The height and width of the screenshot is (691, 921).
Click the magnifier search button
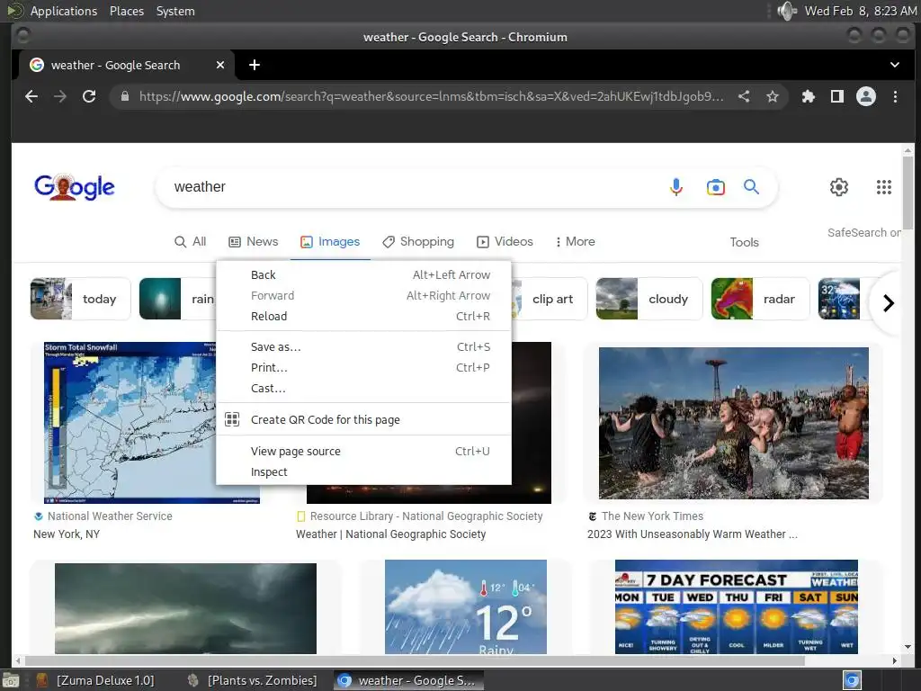(751, 187)
